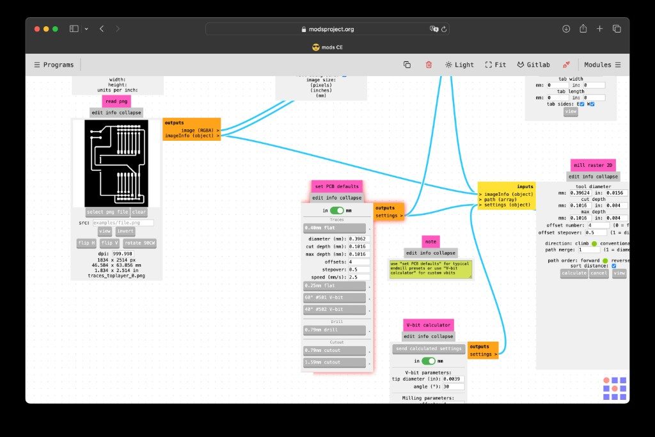Screen dimensions: 655x437
Task: Open the tab overview icon
Action: 617,29
